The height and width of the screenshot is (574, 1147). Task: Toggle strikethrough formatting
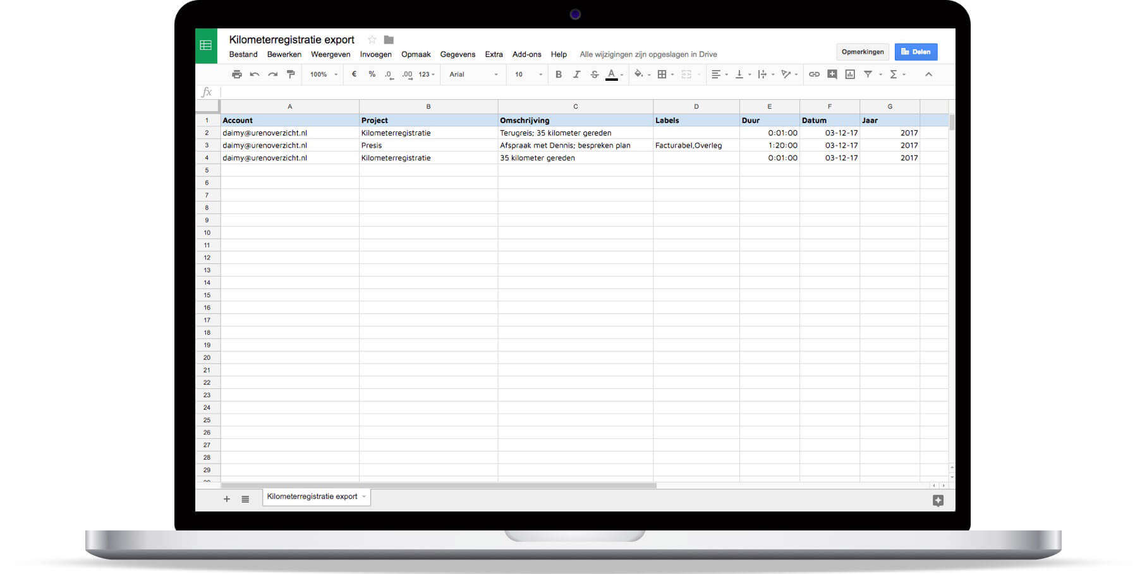point(594,75)
